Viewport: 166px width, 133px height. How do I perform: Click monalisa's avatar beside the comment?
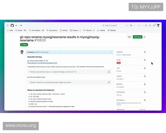coord(22,52)
